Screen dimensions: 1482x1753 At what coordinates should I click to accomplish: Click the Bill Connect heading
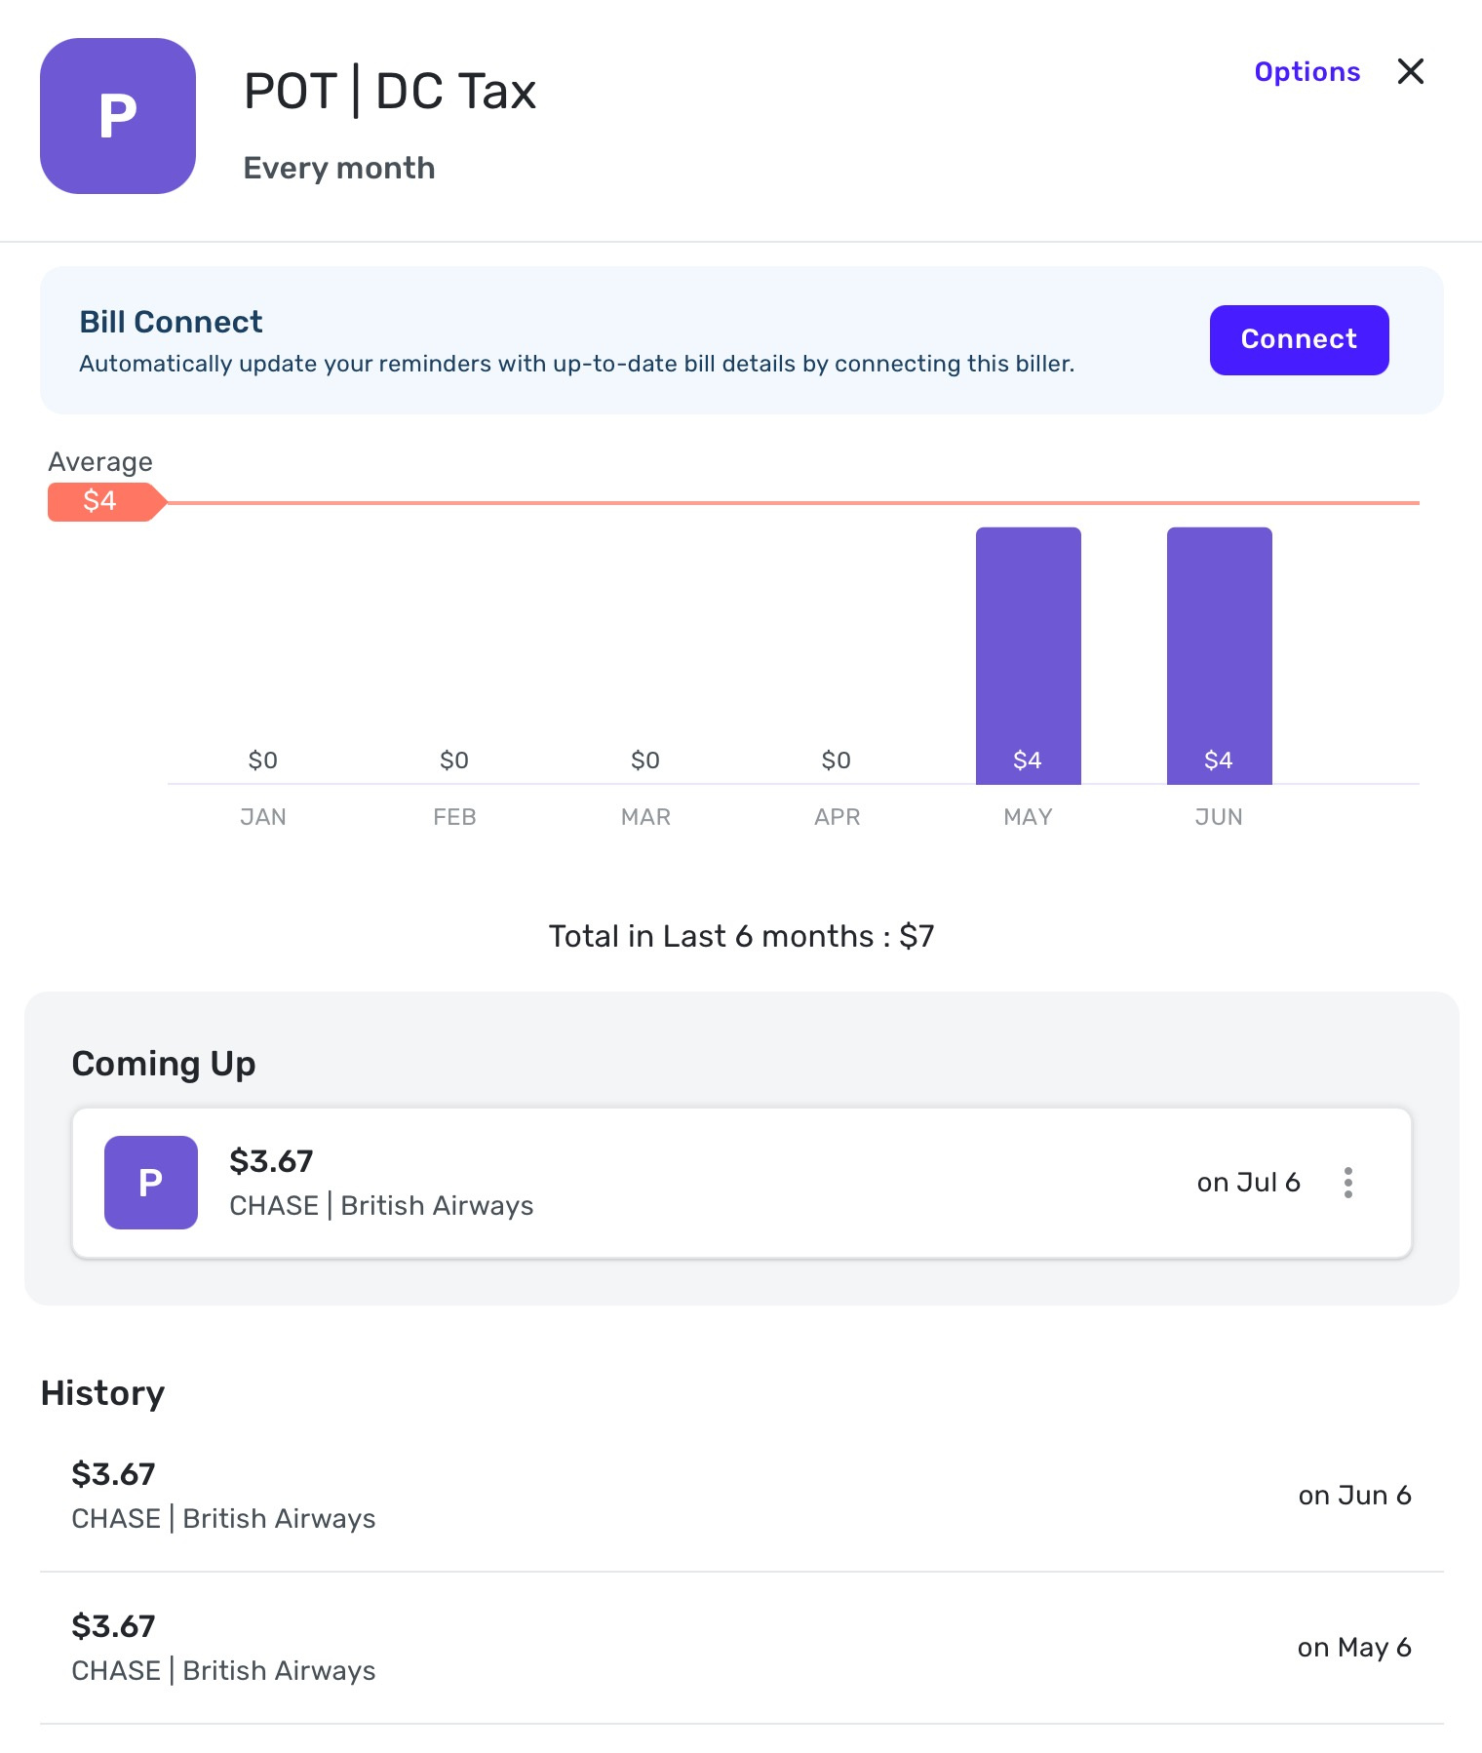tap(171, 322)
